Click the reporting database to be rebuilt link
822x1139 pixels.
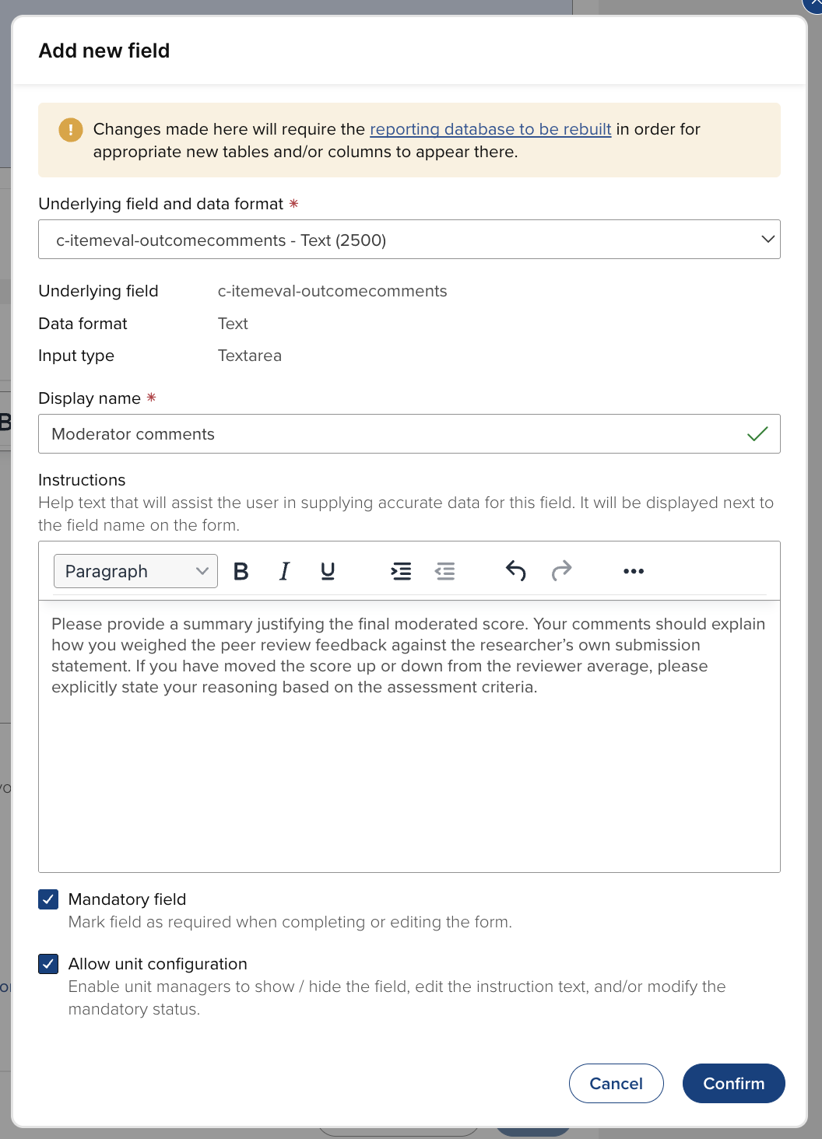click(490, 129)
